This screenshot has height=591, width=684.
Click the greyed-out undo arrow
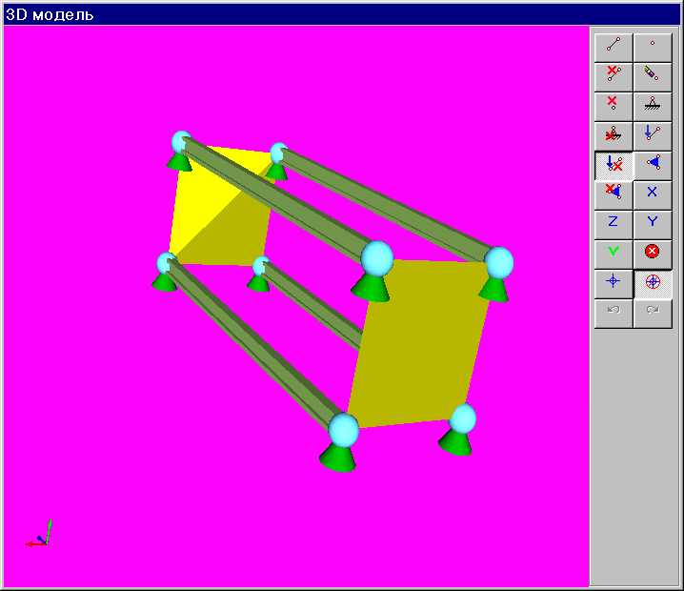614,314
